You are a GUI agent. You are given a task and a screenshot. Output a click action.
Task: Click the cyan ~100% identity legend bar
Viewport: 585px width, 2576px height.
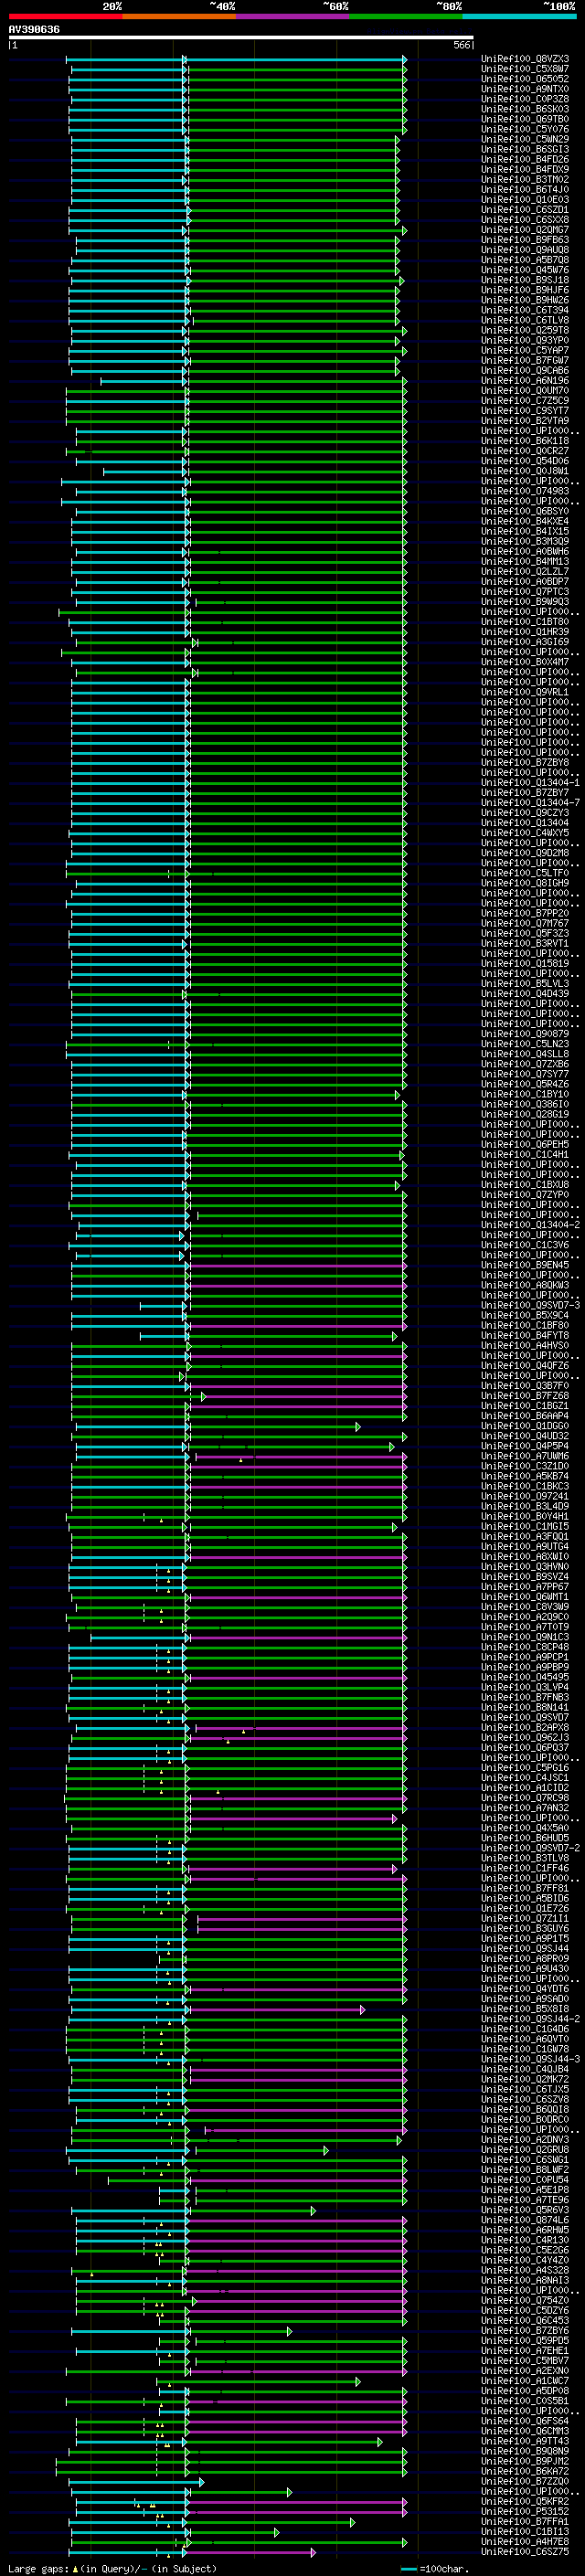pos(519,16)
